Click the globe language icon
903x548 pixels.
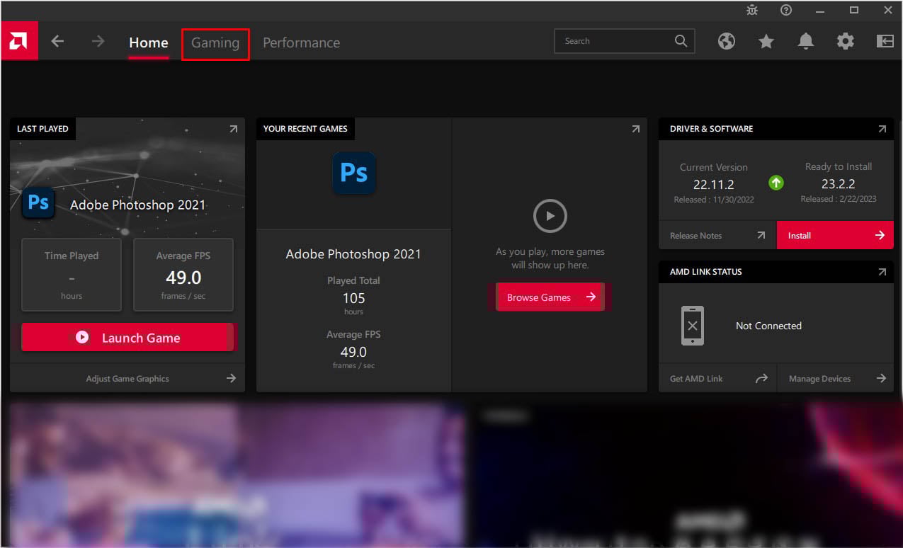pos(727,41)
